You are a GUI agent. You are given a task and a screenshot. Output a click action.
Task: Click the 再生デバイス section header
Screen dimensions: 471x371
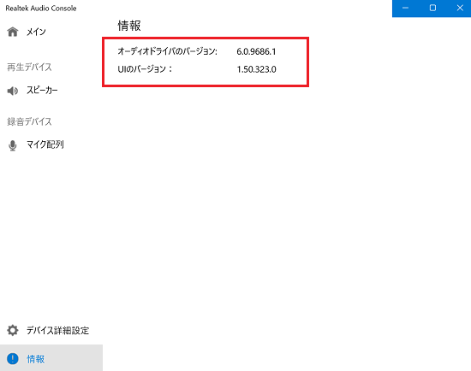pos(29,68)
